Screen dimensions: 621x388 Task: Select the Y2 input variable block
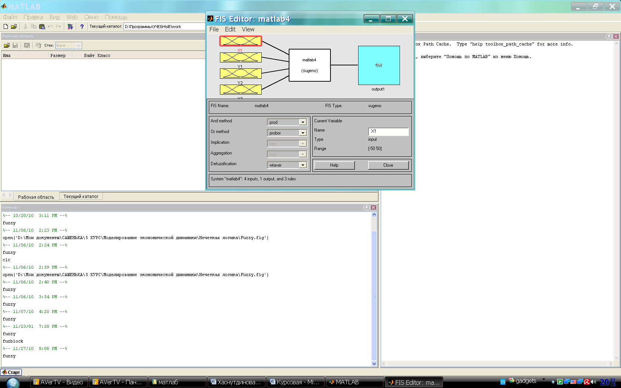241,74
